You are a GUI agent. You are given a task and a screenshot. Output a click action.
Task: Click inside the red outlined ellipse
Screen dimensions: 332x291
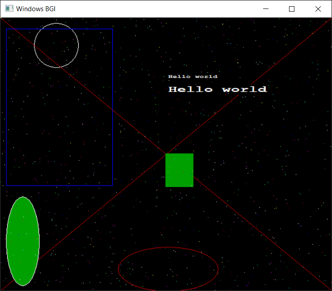pyautogui.click(x=168, y=269)
